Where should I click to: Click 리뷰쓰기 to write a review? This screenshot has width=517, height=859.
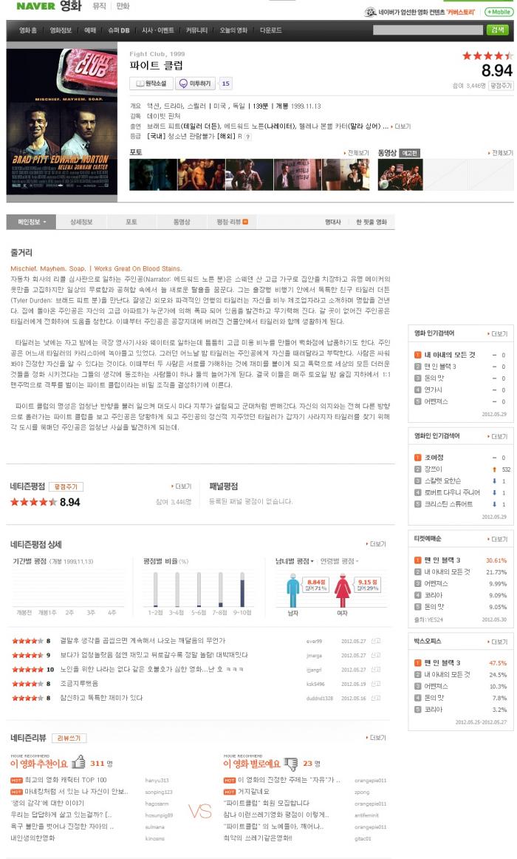coord(69,738)
